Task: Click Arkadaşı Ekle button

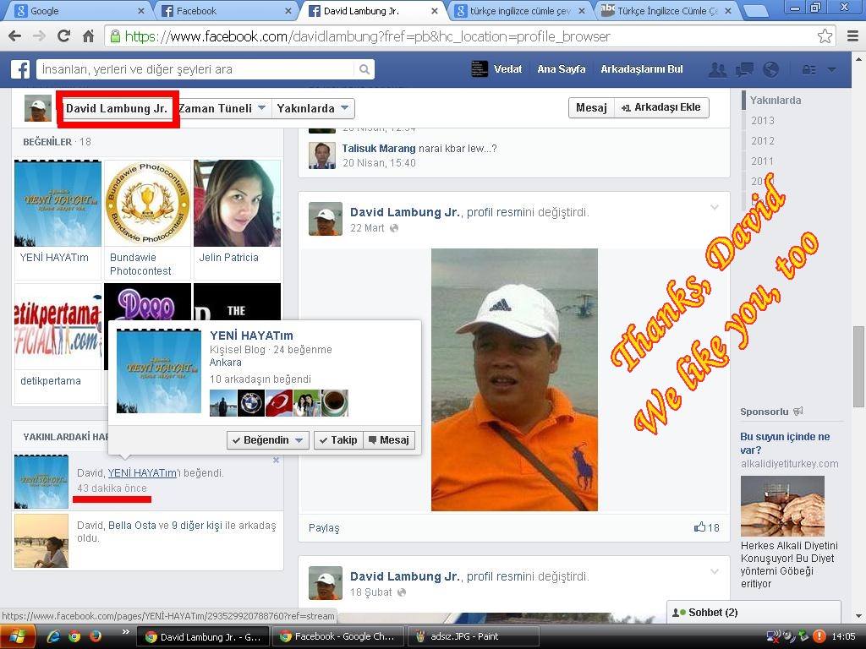Action: 661,107
